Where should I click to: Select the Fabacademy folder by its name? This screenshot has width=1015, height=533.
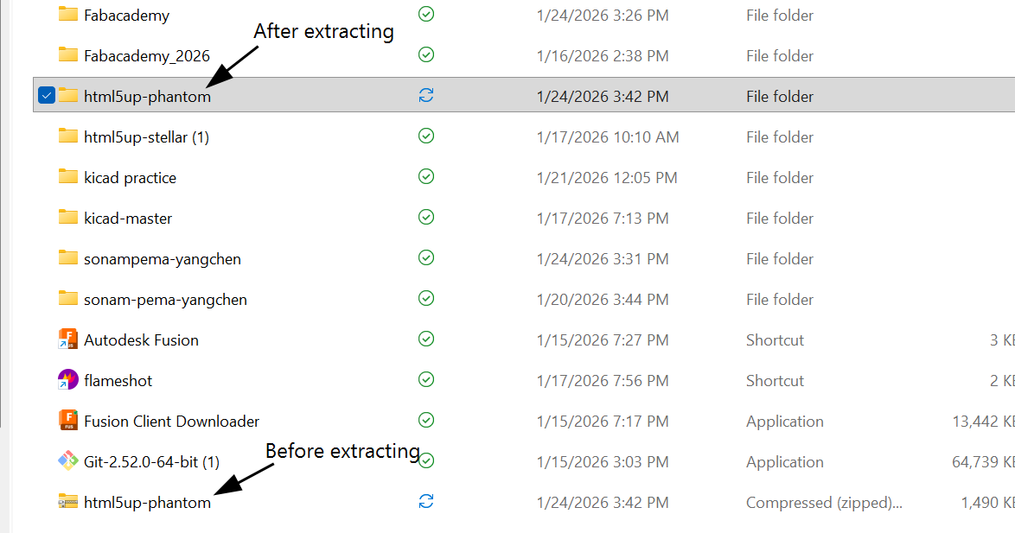coord(125,14)
